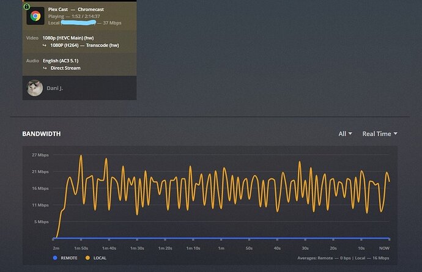Image resolution: width=422 pixels, height=272 pixels.
Task: Click the BANDWIDTH section heading
Action: tap(42, 134)
